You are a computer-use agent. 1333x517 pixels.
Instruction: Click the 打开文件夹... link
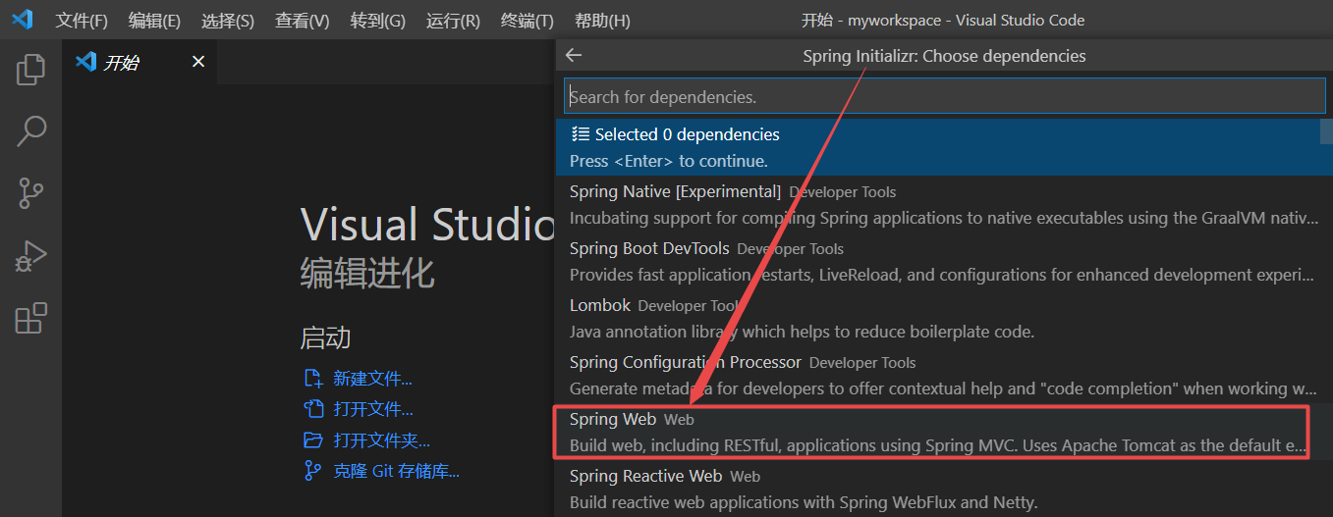(381, 439)
